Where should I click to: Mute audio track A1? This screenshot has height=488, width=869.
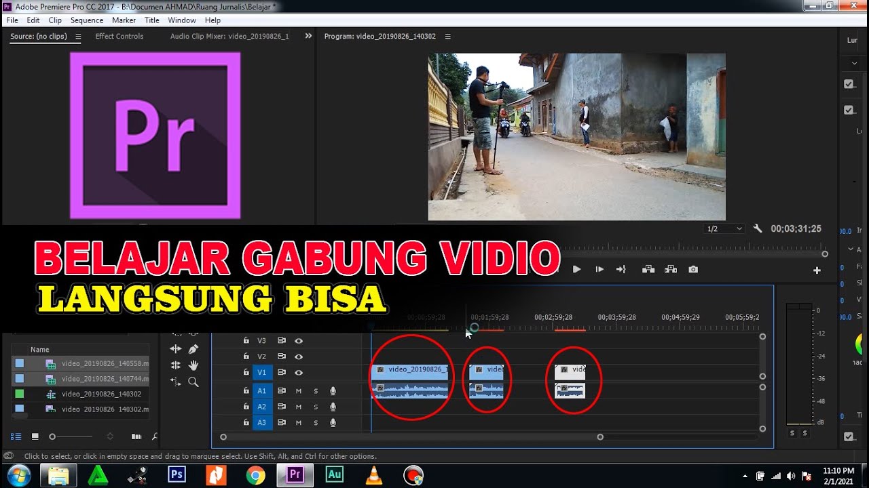[x=298, y=391]
